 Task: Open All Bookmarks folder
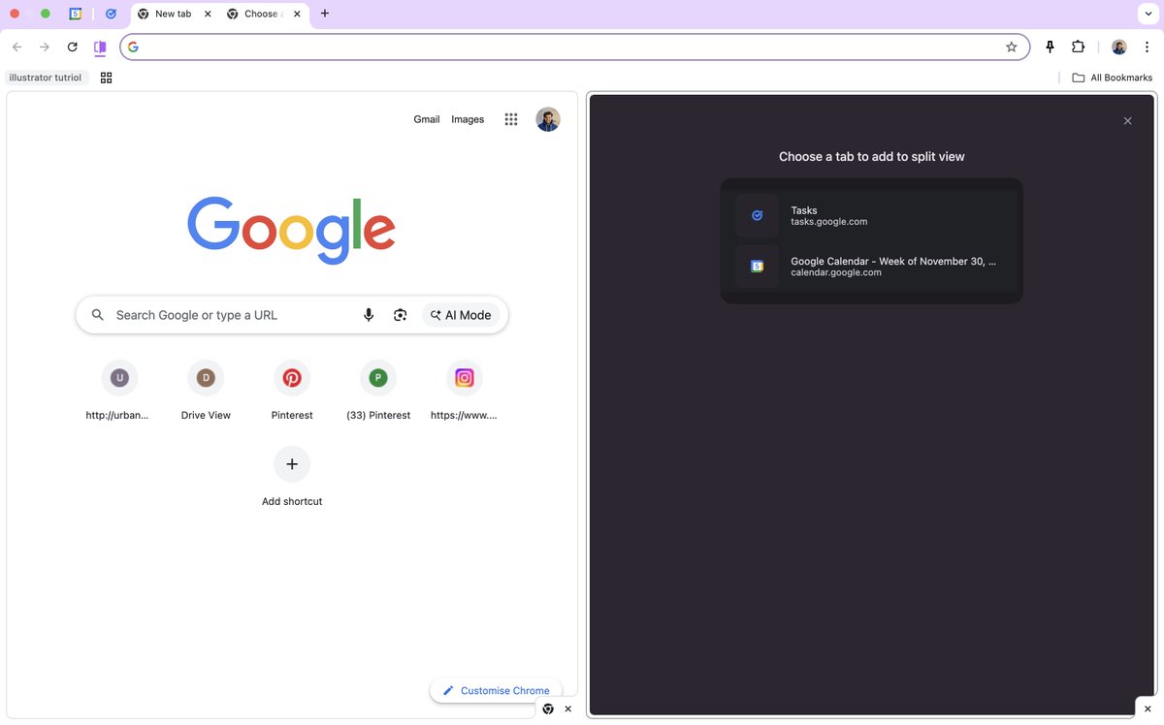pyautogui.click(x=1112, y=78)
